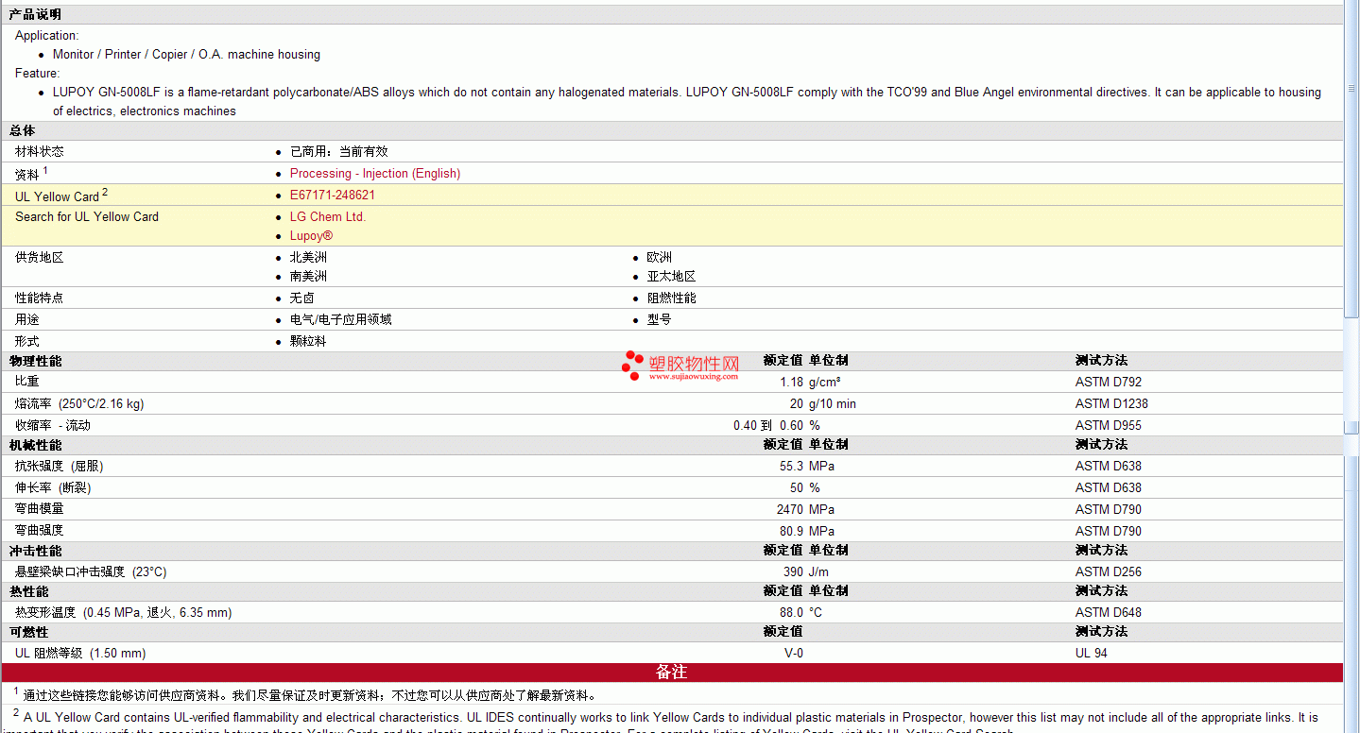Click the ASTM D792 test method
The height and width of the screenshot is (733, 1360).
coord(1109,382)
